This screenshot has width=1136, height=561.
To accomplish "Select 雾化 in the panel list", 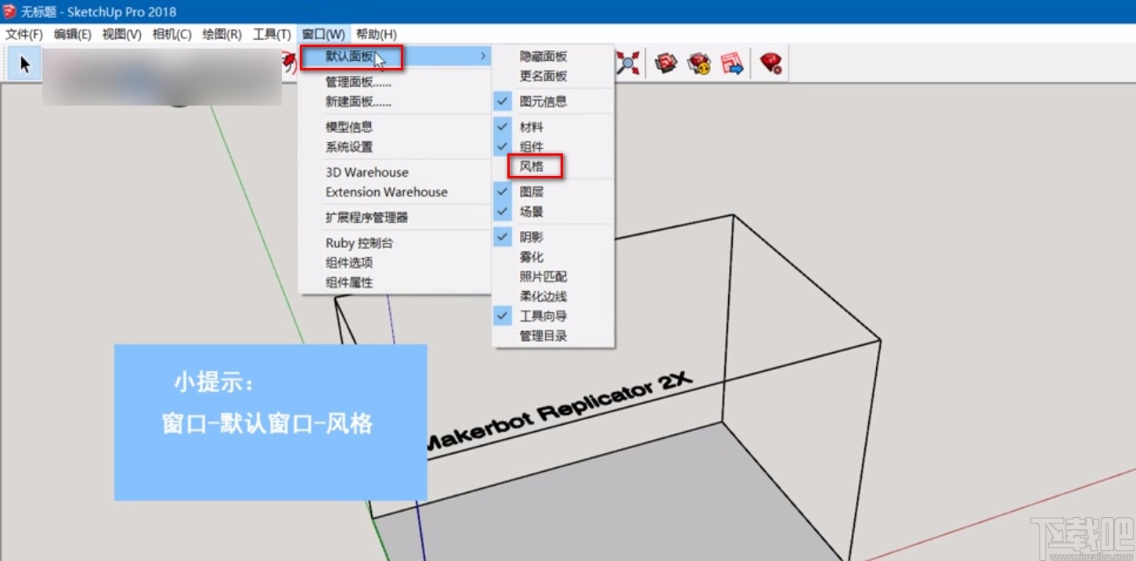I will 531,257.
